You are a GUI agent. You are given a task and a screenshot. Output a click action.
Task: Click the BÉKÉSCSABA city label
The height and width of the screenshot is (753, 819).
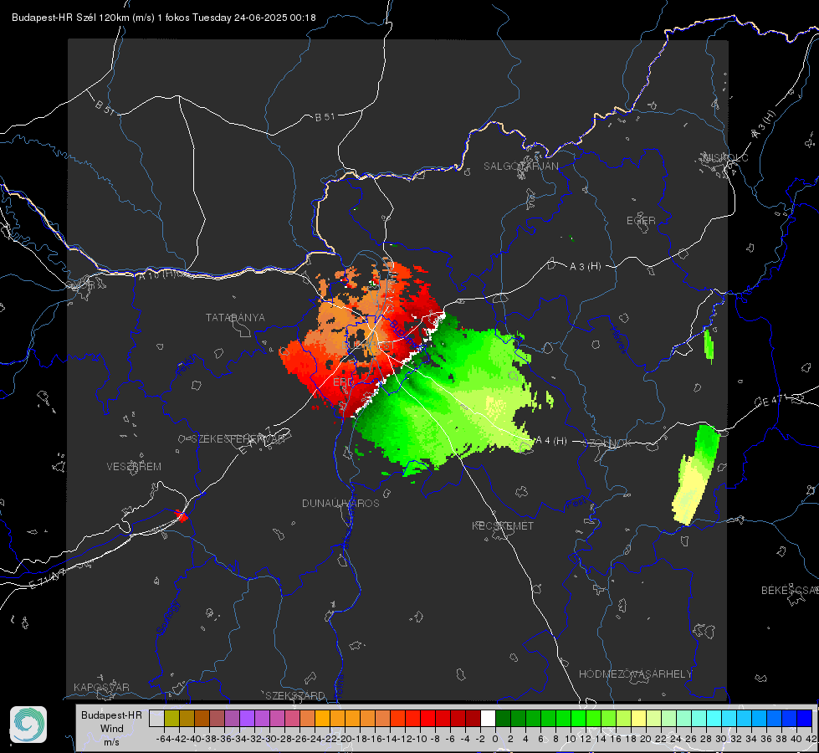tap(790, 590)
